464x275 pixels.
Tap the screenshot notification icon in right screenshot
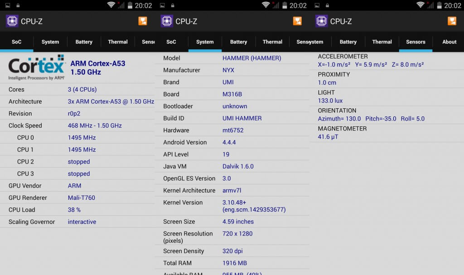tap(317, 5)
